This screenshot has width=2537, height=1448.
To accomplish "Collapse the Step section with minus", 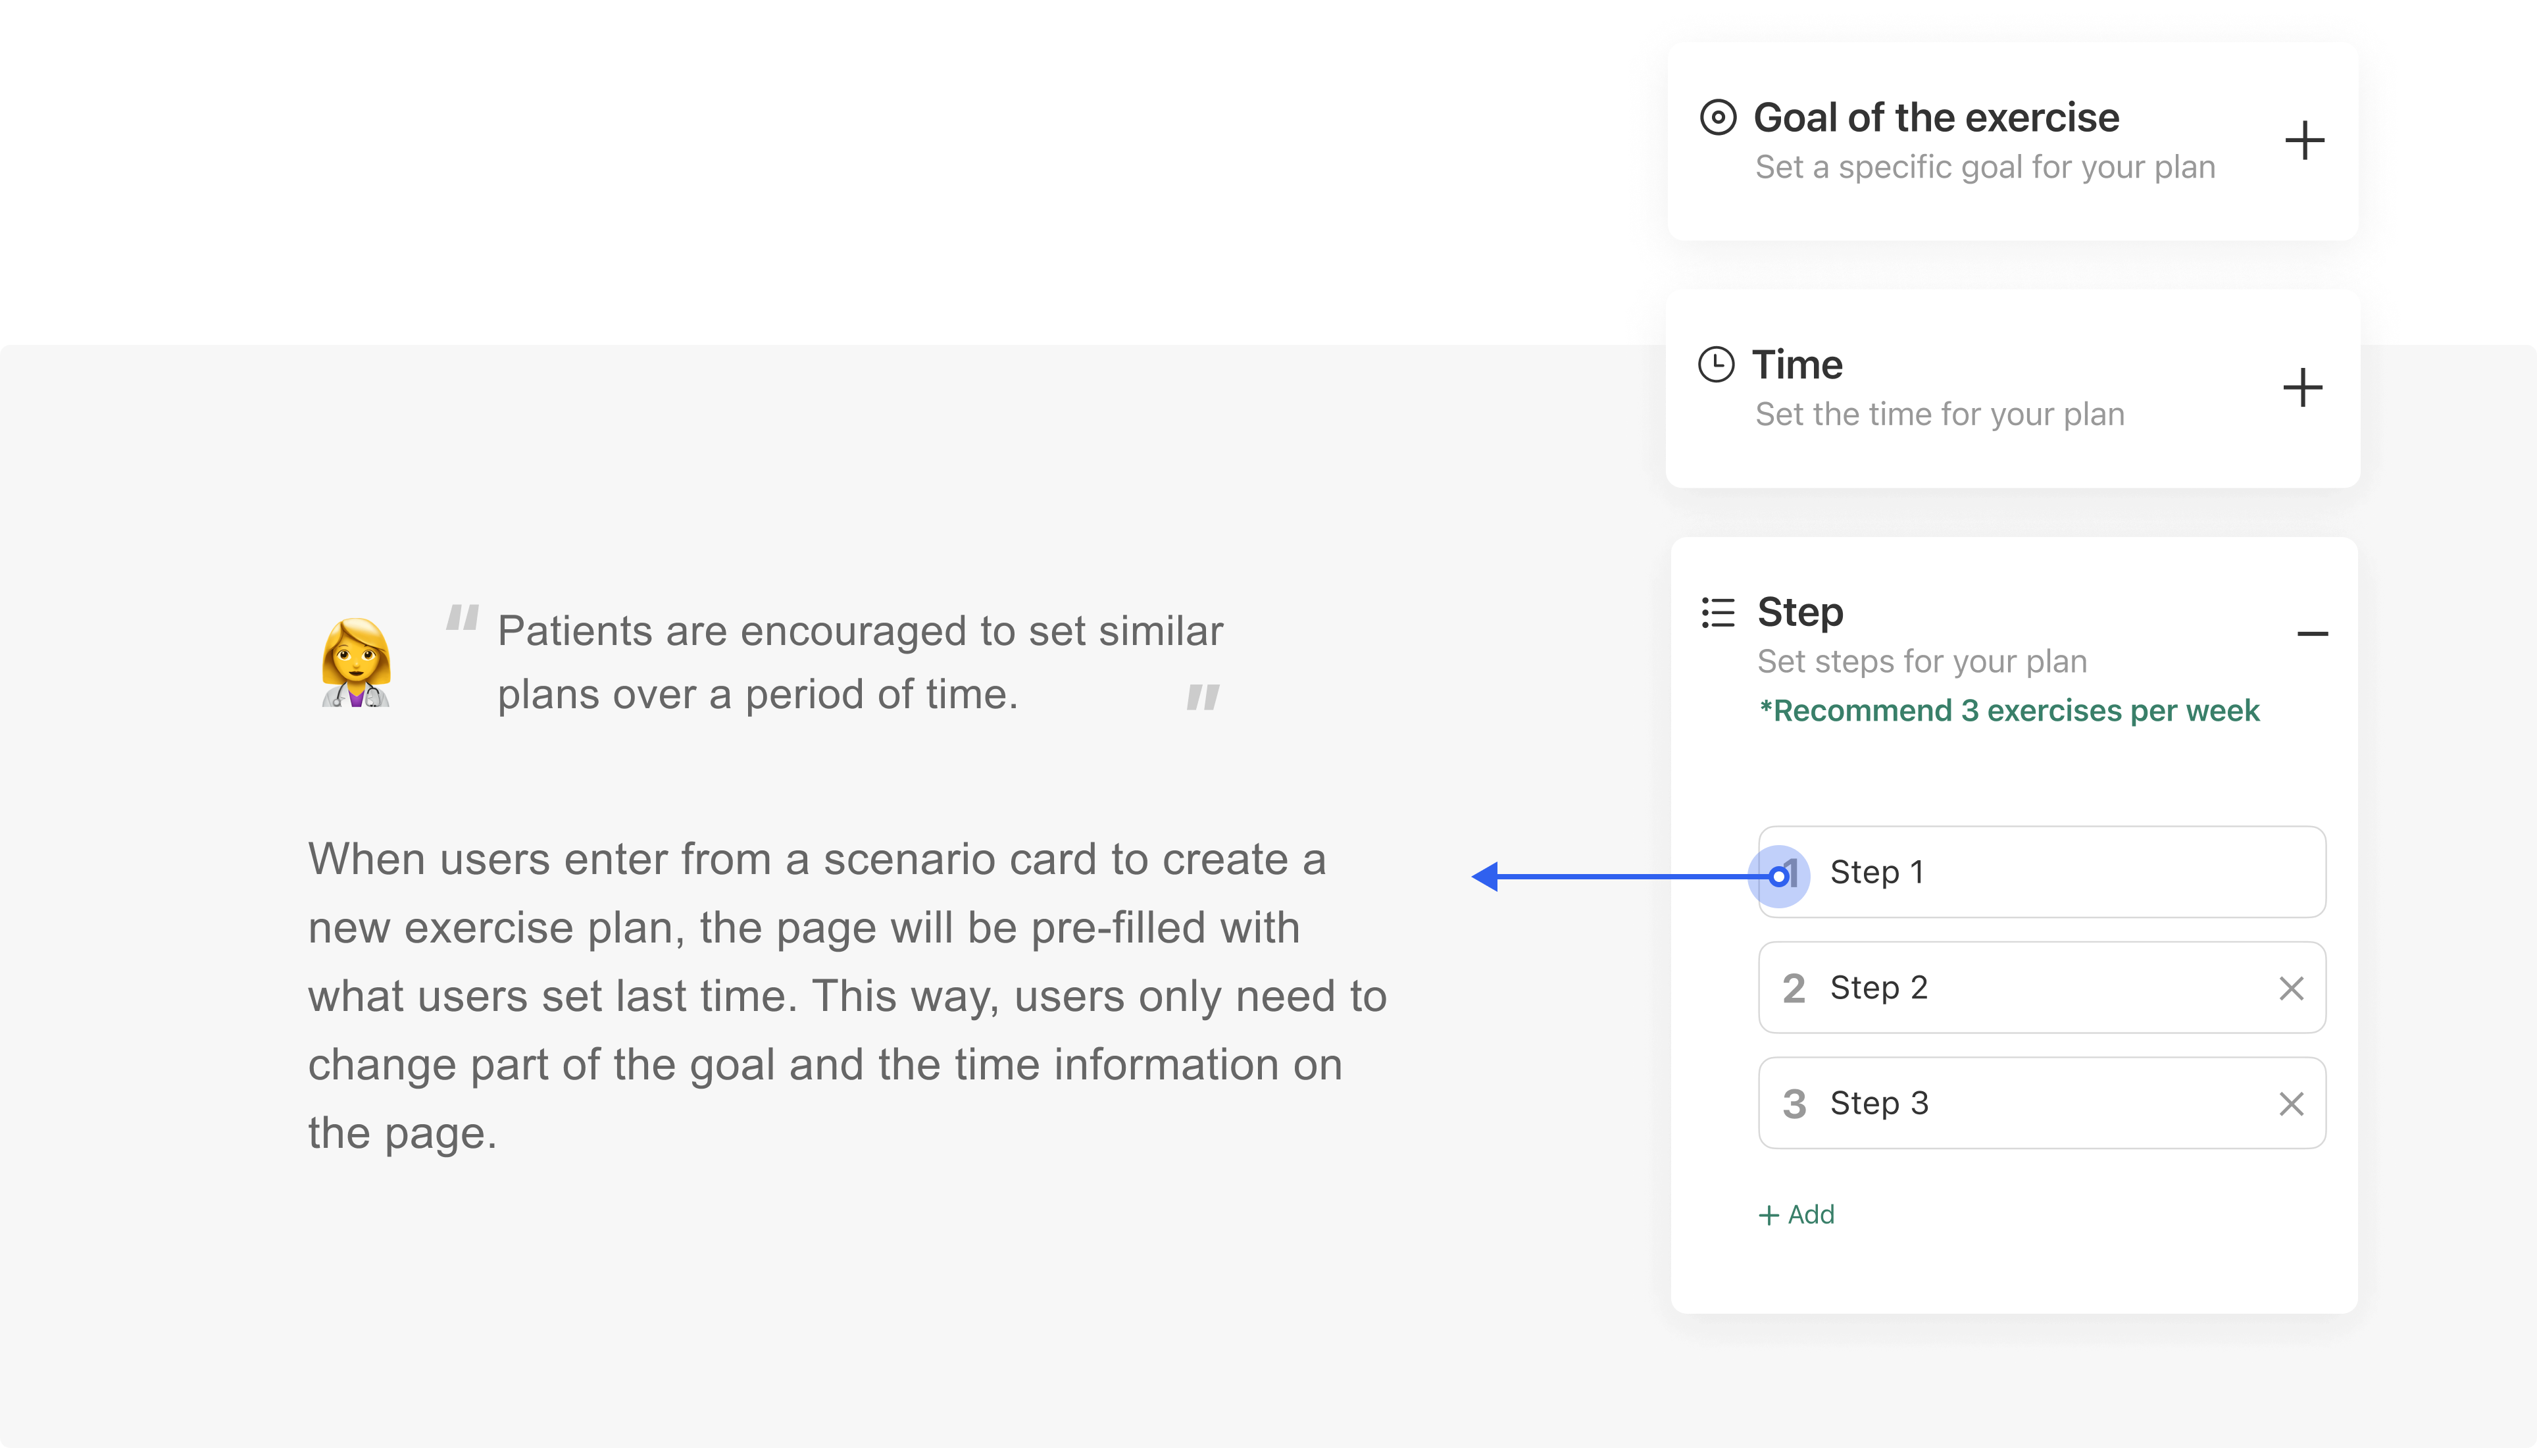I will coord(2313,633).
